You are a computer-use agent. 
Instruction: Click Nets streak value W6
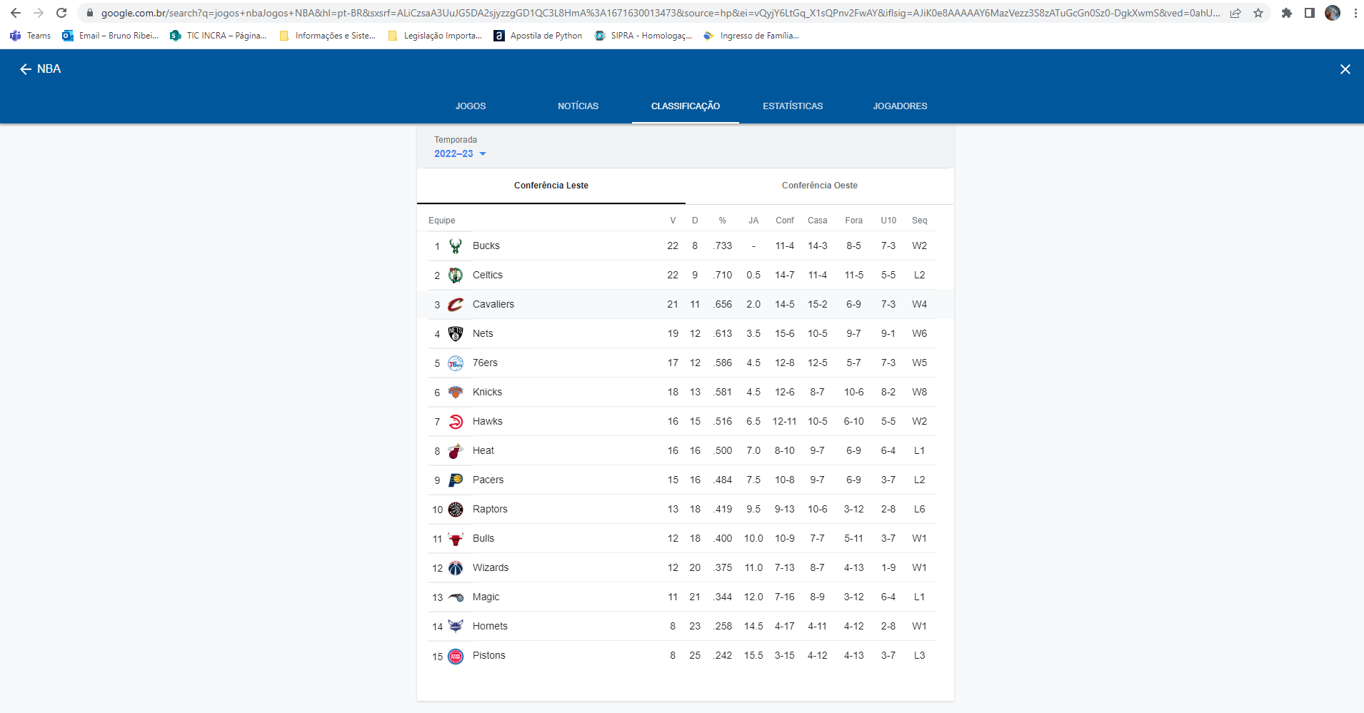[x=920, y=334]
